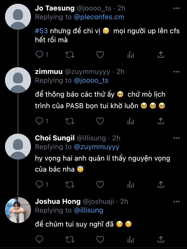This screenshot has height=249, width=187.
Task: View analytics on Joshua Hong's tweet
Action: click(131, 239)
